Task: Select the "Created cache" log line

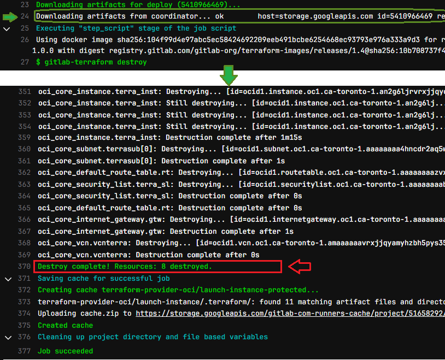Action: pyautogui.click(x=66, y=326)
